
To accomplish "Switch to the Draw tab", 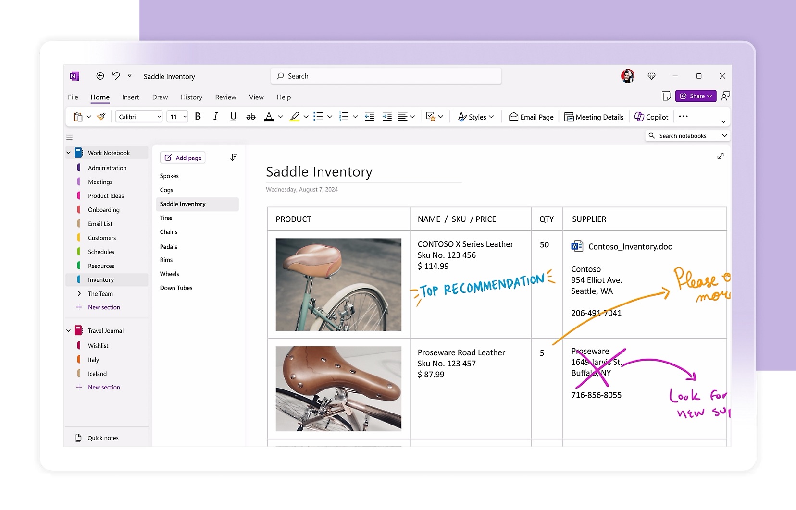I will point(160,97).
